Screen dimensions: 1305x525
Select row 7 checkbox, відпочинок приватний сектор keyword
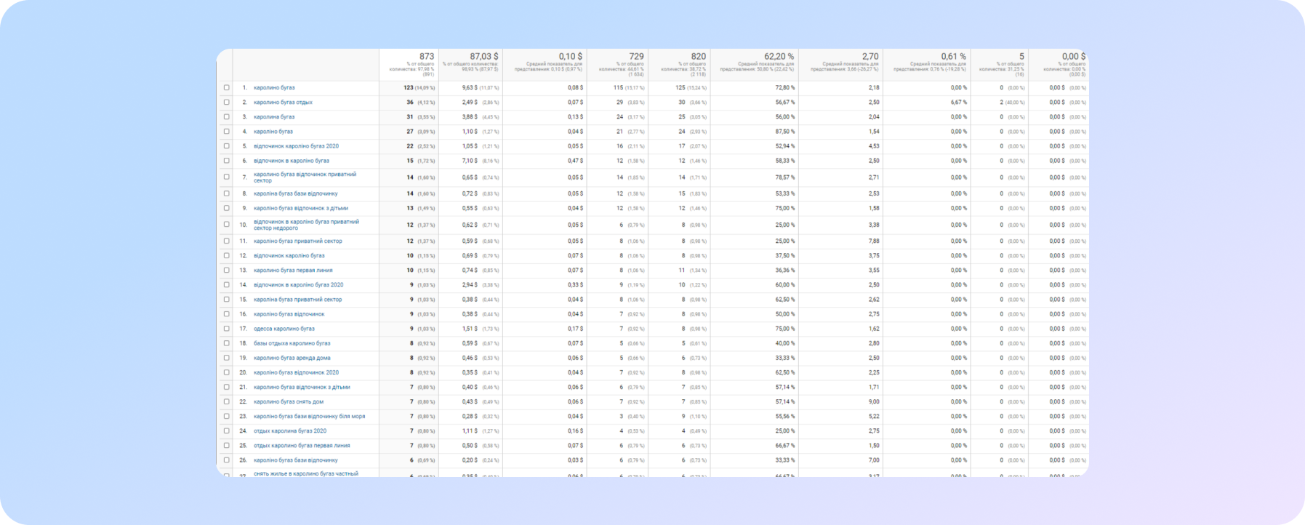click(226, 177)
